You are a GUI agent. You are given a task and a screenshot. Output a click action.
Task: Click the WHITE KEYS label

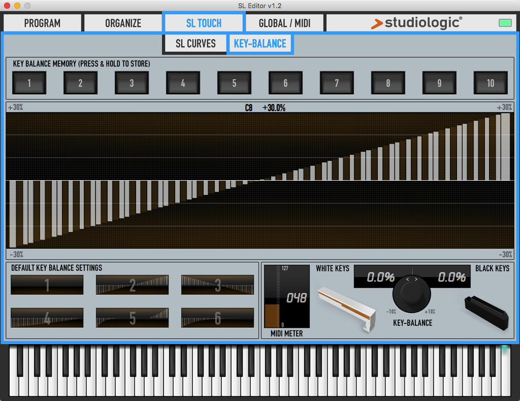click(333, 268)
